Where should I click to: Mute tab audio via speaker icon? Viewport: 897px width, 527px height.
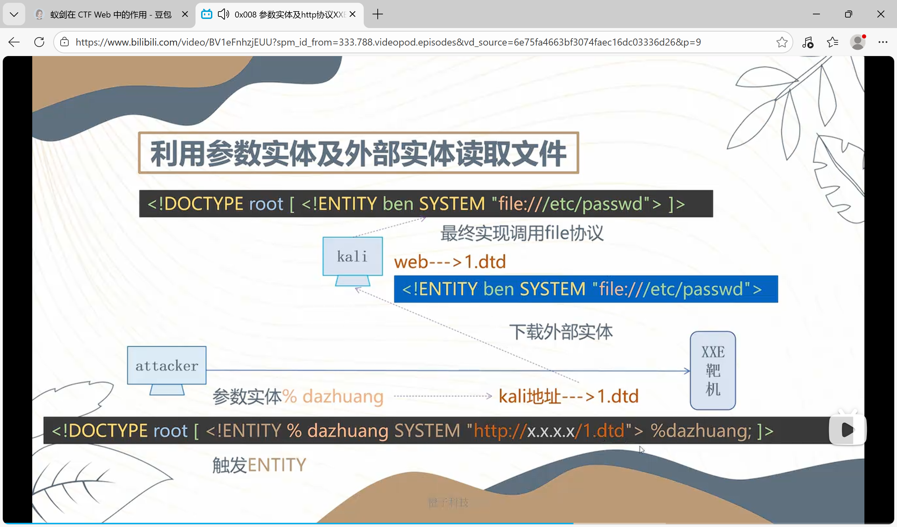223,14
